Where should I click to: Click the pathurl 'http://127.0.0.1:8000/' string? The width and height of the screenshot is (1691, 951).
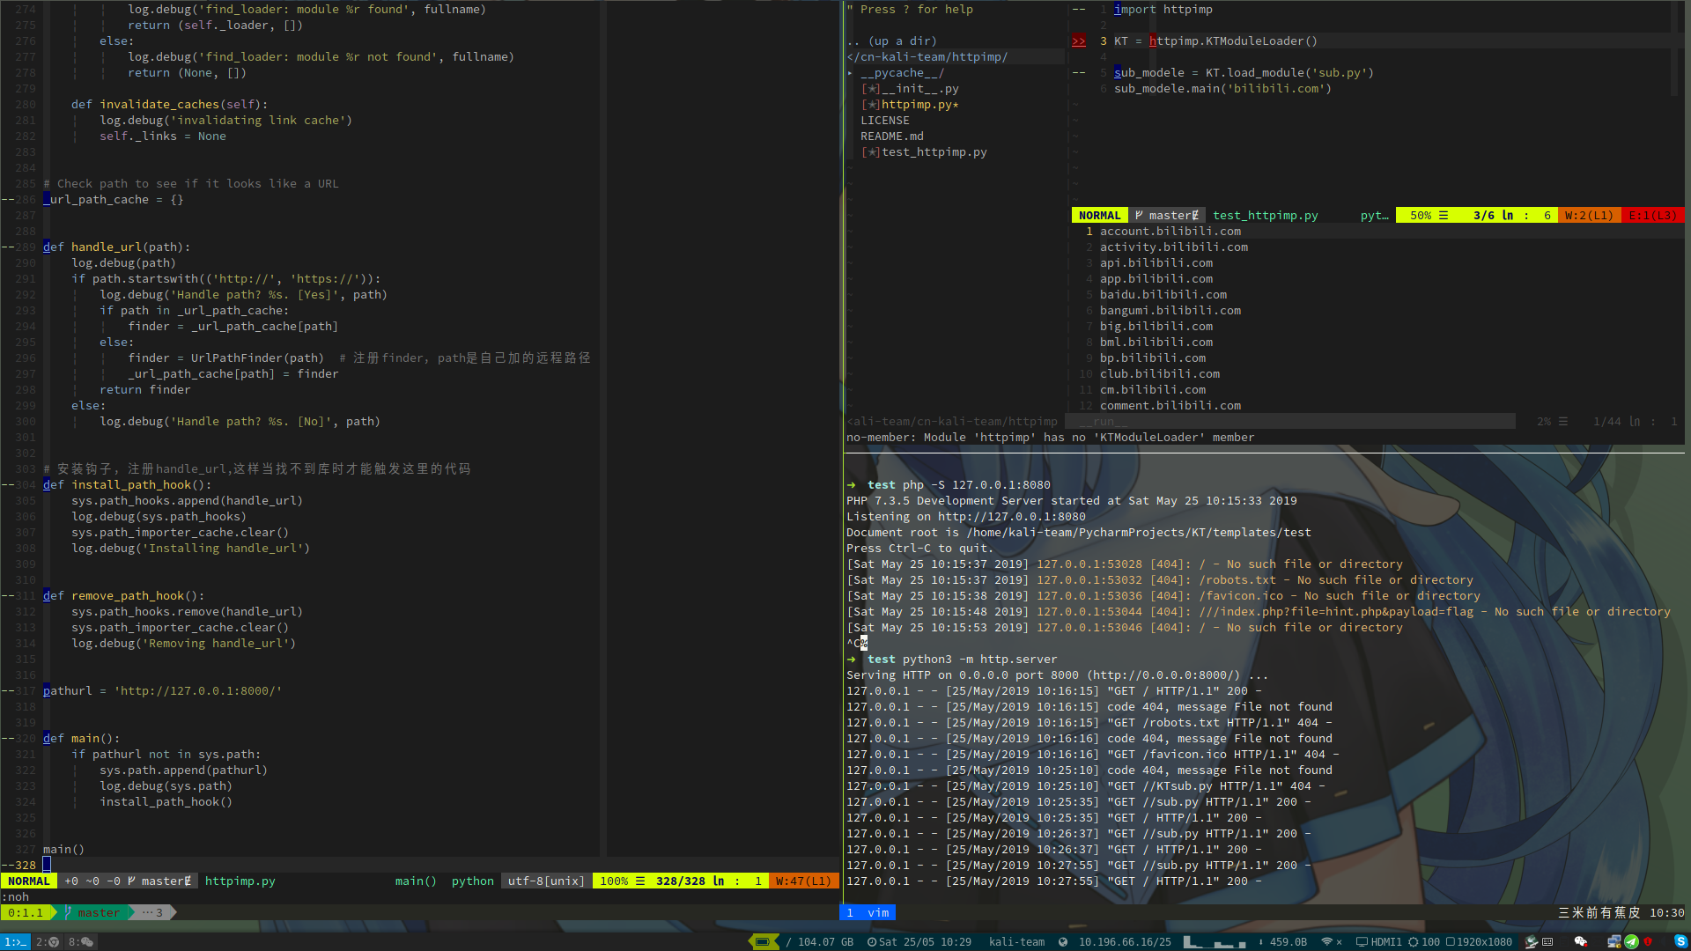click(x=198, y=691)
